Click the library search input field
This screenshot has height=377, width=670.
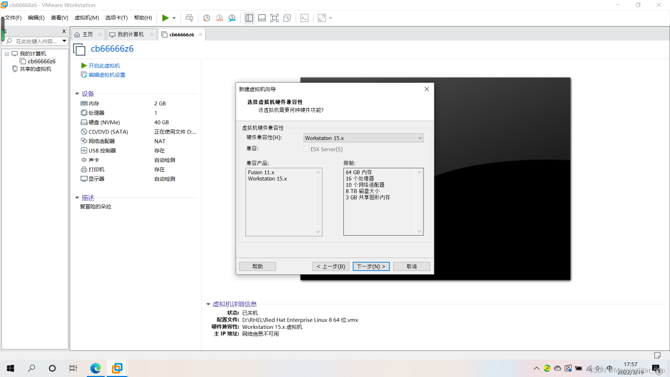click(x=35, y=41)
